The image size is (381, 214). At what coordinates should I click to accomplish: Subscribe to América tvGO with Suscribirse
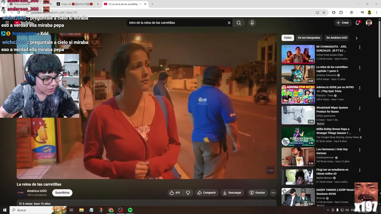62,193
